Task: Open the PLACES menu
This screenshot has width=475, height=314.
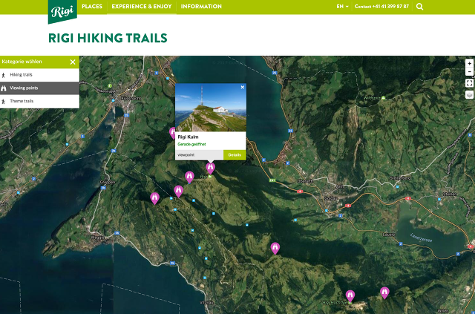Action: (92, 7)
